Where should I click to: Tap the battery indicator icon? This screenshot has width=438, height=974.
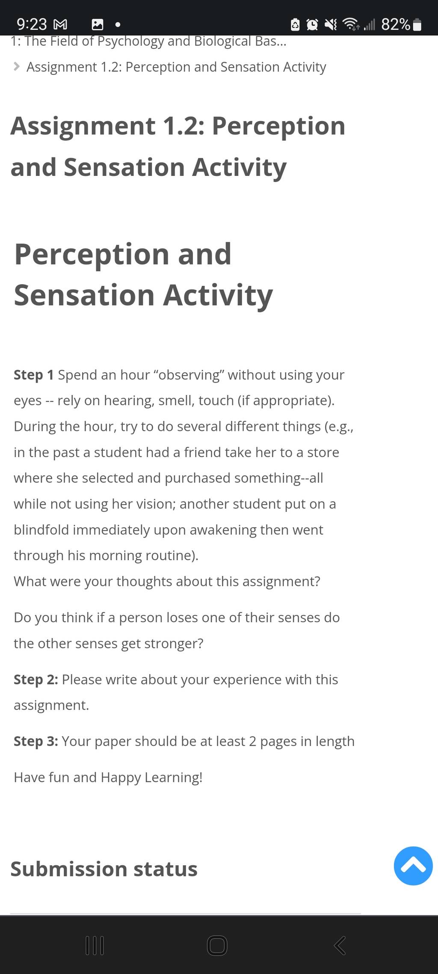418,25
